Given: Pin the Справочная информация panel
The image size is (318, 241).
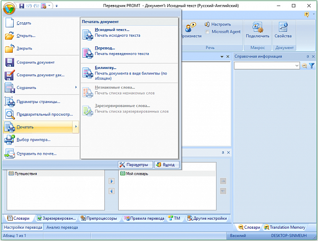Looking at the screenshot, I should pos(308,57).
